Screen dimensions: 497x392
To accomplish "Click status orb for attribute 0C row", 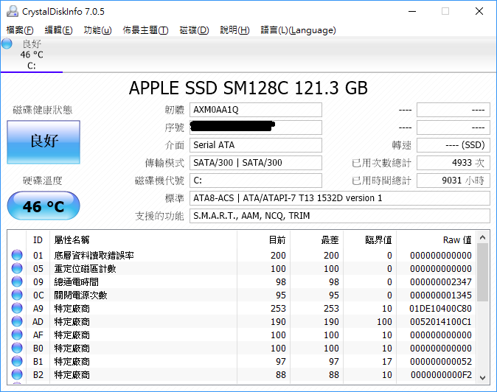I will tap(17, 295).
